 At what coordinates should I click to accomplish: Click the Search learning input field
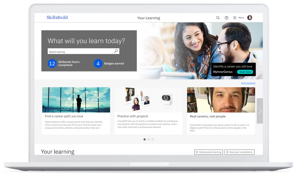point(80,51)
